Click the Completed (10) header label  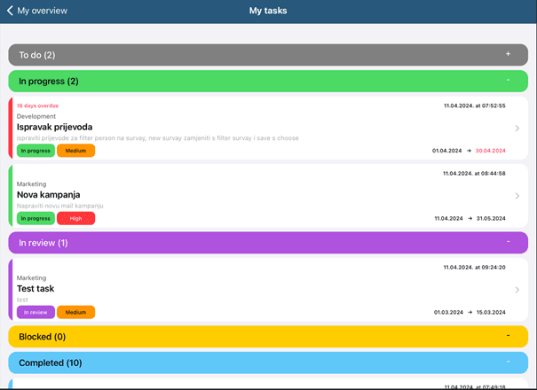click(x=51, y=363)
